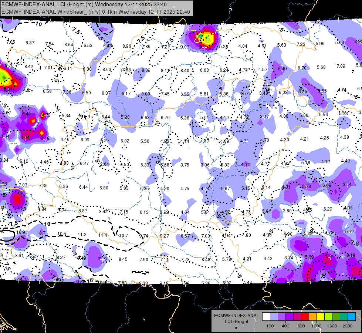
Task: Click the wind shear value '7.45'
Action: tap(165, 94)
